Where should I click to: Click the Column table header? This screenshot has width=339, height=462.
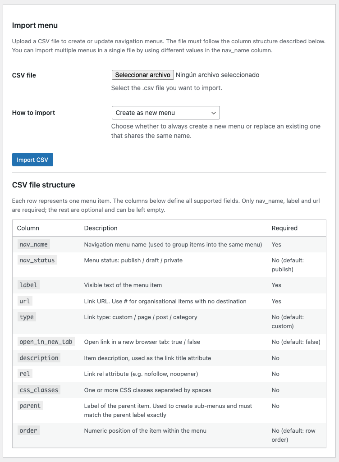pos(28,228)
